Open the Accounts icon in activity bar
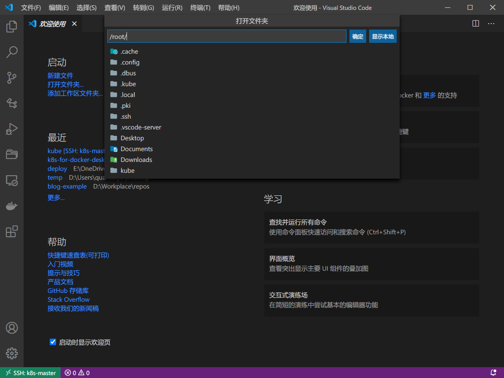 [12, 328]
